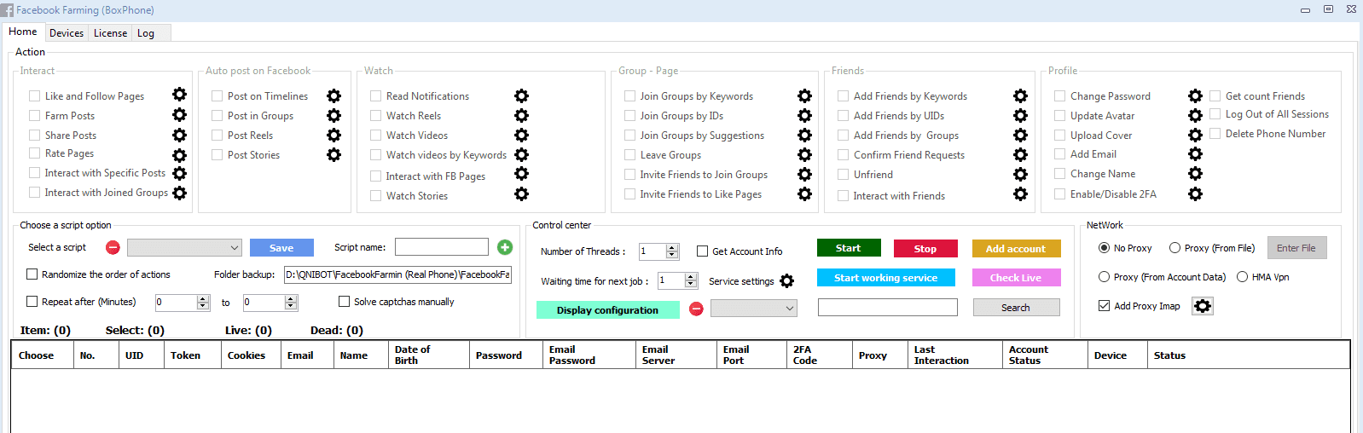Click the Folder backup path field
The width and height of the screenshot is (1363, 433).
click(x=397, y=274)
